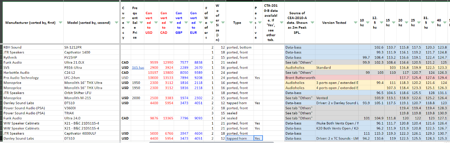The width and height of the screenshot is (450, 143).
Task: Click the '4 ports open / extended E' cell
Action: coord(336,88)
